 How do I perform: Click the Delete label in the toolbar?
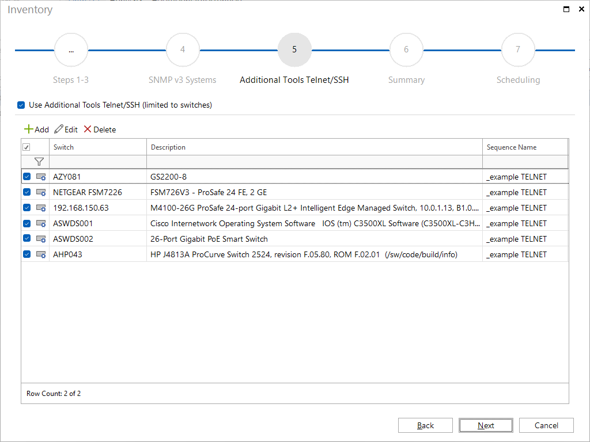click(x=105, y=129)
